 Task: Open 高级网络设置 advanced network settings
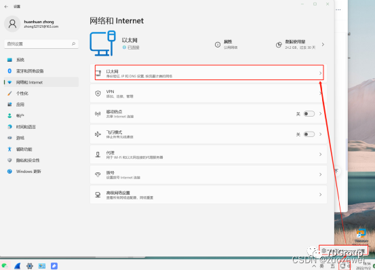208,195
